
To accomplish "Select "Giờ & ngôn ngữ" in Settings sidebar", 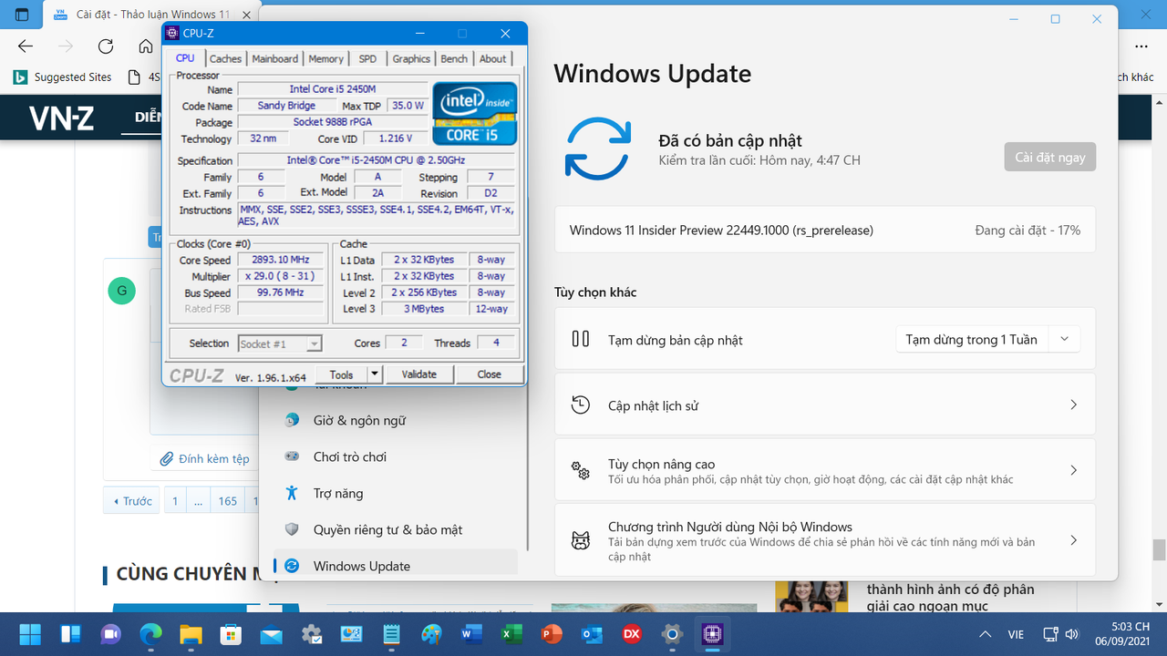I will tap(395, 420).
